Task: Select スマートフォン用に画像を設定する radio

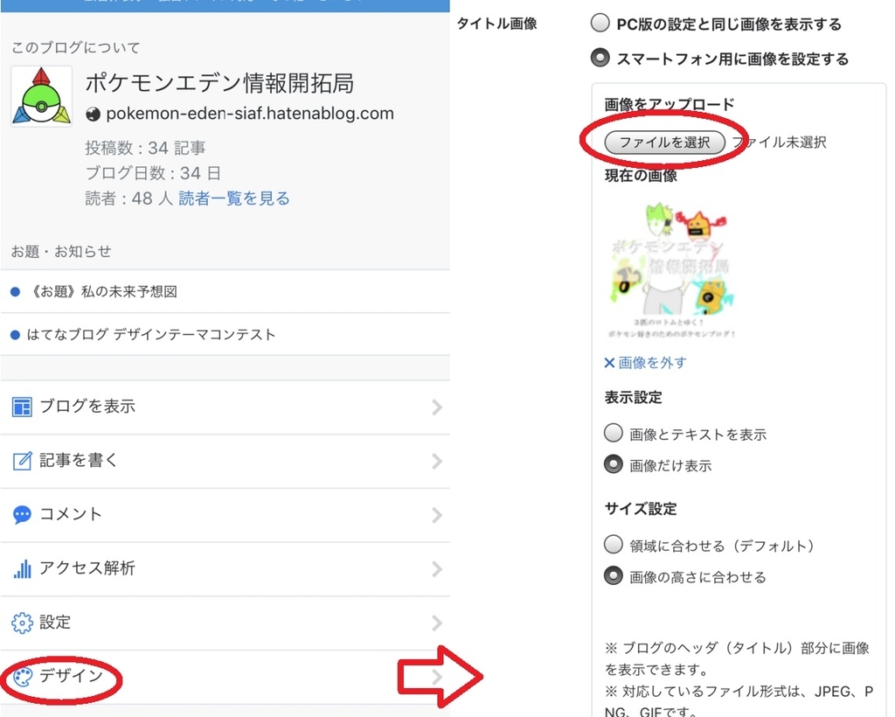Action: (x=600, y=58)
